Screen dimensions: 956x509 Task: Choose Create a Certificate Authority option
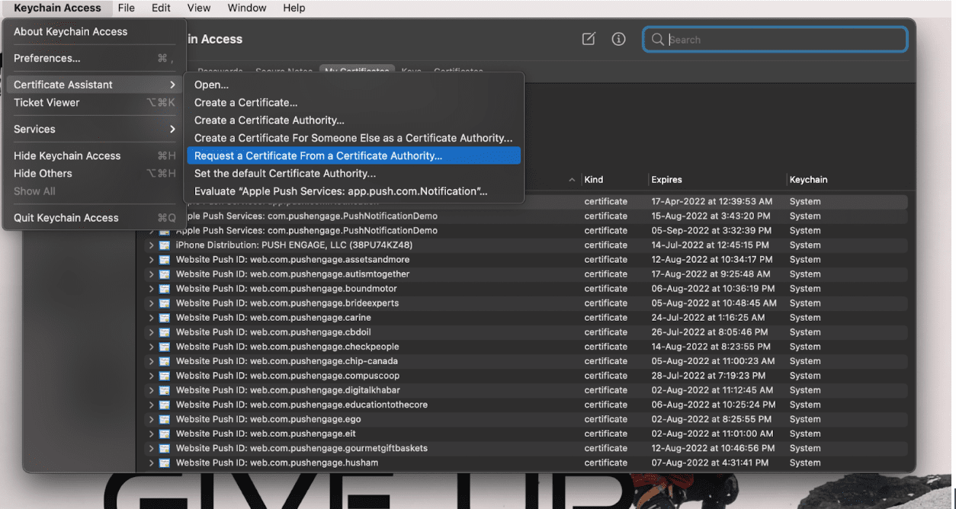[x=269, y=120]
